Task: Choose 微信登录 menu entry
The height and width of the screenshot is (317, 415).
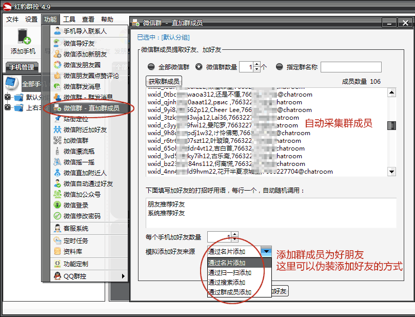Action: [89, 205]
